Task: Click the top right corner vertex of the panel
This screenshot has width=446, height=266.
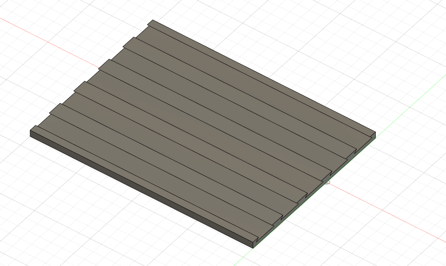Action: pyautogui.click(x=375, y=132)
